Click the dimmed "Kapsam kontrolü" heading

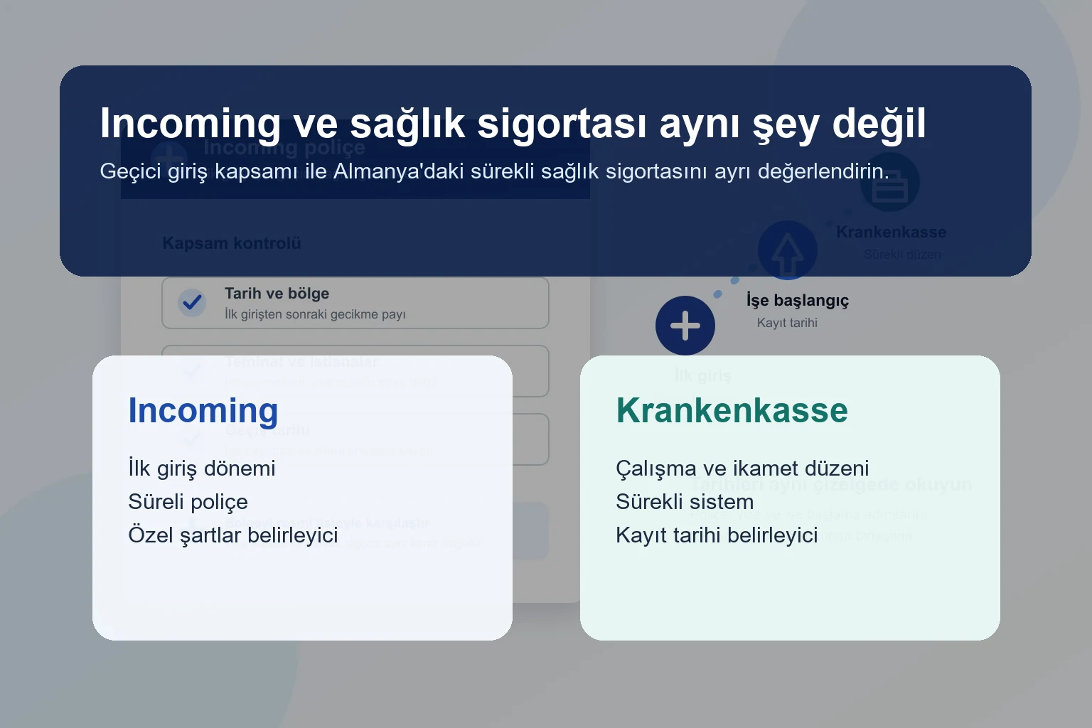pos(232,243)
